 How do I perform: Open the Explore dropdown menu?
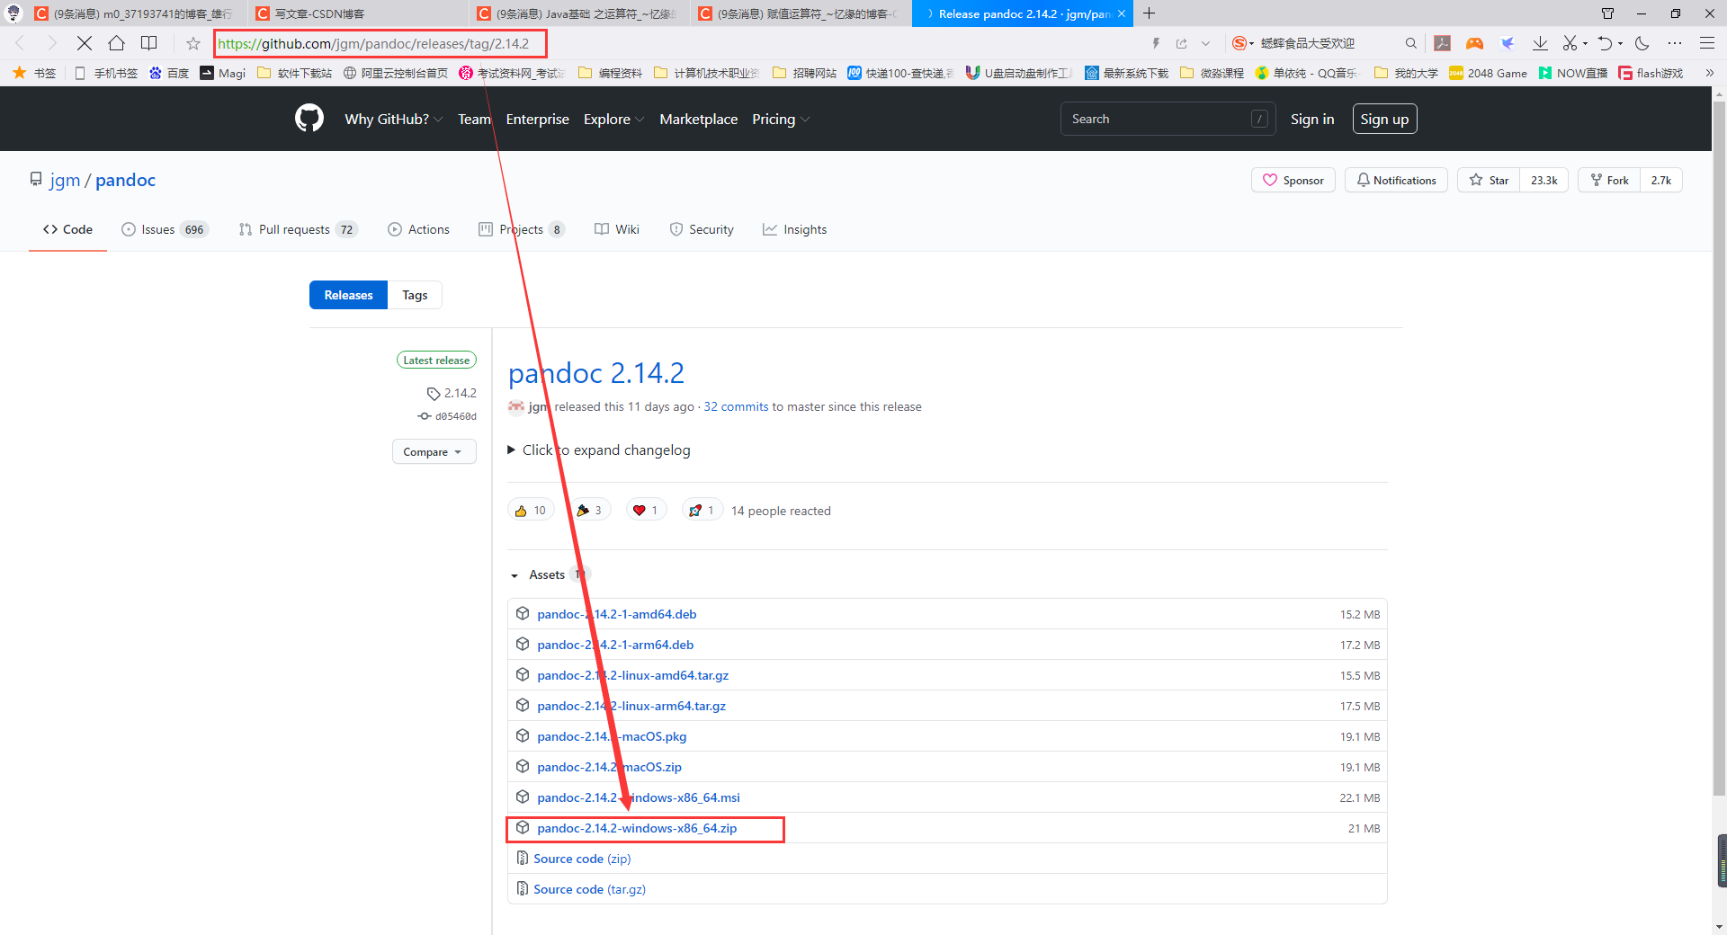tap(614, 119)
